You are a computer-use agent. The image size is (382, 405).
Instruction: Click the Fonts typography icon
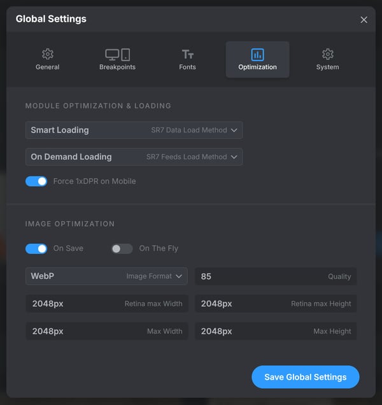coord(187,55)
